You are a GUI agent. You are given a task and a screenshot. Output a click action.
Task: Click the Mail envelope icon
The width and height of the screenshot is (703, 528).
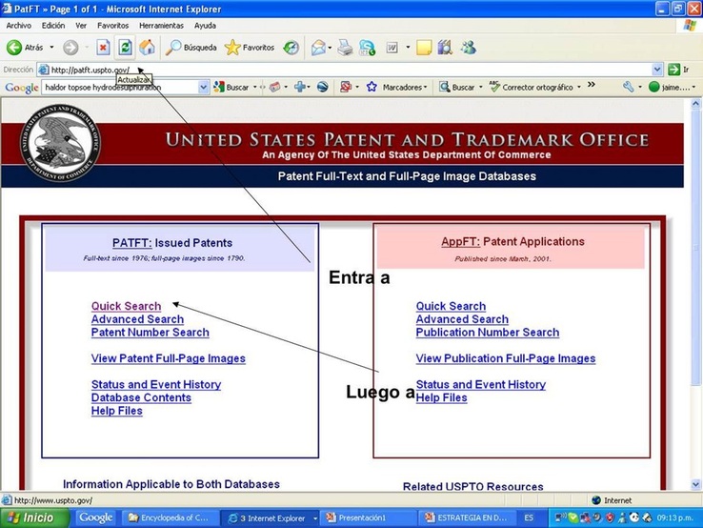click(x=318, y=47)
